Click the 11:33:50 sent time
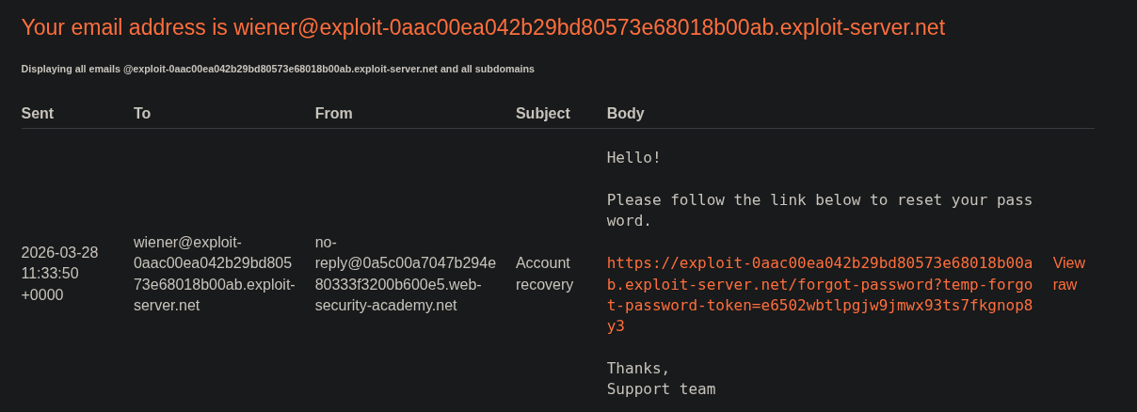Viewport: 1137px width, 412px height. [x=50, y=274]
